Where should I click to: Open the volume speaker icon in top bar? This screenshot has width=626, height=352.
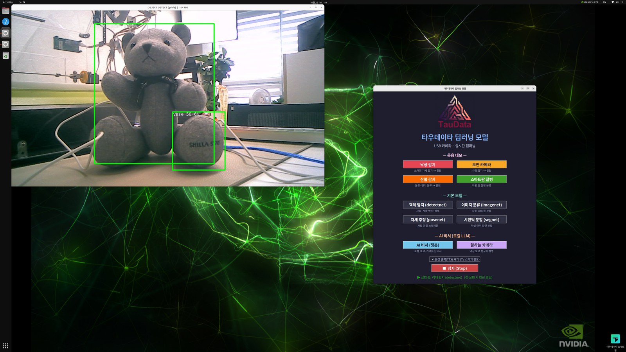[x=617, y=2]
